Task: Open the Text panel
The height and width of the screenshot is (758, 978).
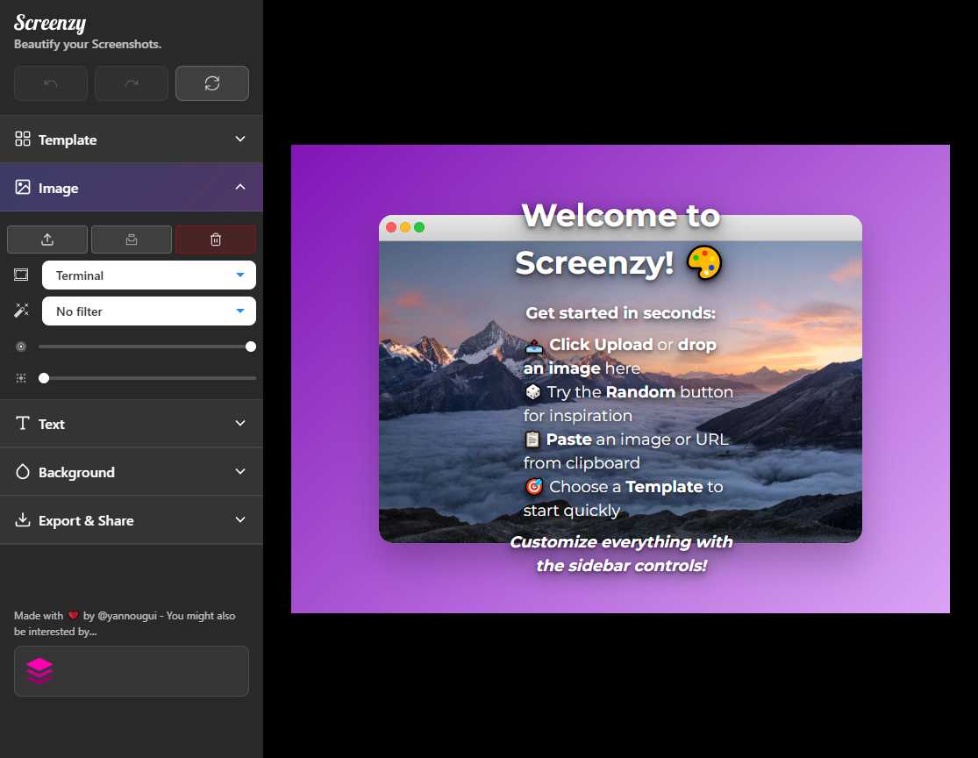Action: point(132,423)
